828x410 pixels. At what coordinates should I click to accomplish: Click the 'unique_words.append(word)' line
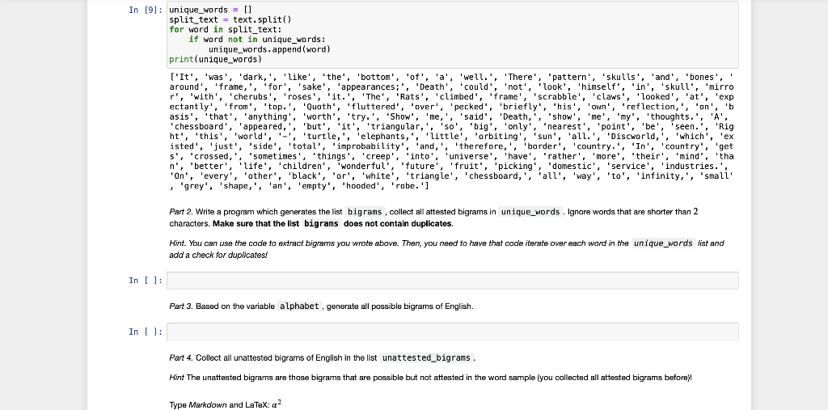click(x=269, y=49)
